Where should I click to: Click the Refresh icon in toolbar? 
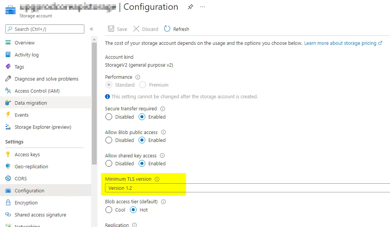coord(167,29)
